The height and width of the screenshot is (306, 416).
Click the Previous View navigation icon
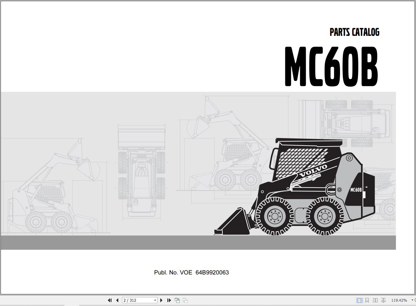pyautogui.click(x=178, y=300)
